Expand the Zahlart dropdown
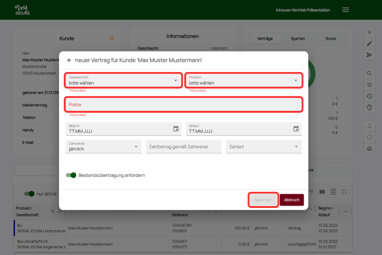This screenshot has width=382, height=255. point(263,147)
